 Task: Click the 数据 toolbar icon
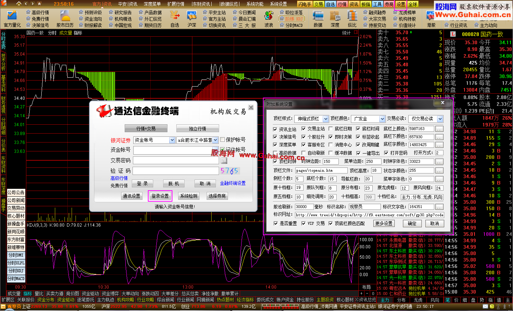coord(318,19)
